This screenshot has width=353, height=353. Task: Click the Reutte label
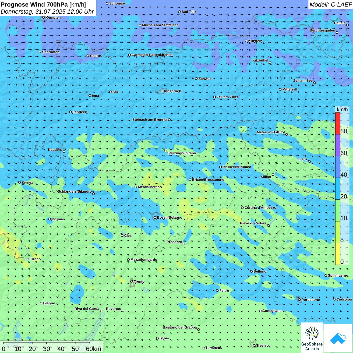[95, 56]
